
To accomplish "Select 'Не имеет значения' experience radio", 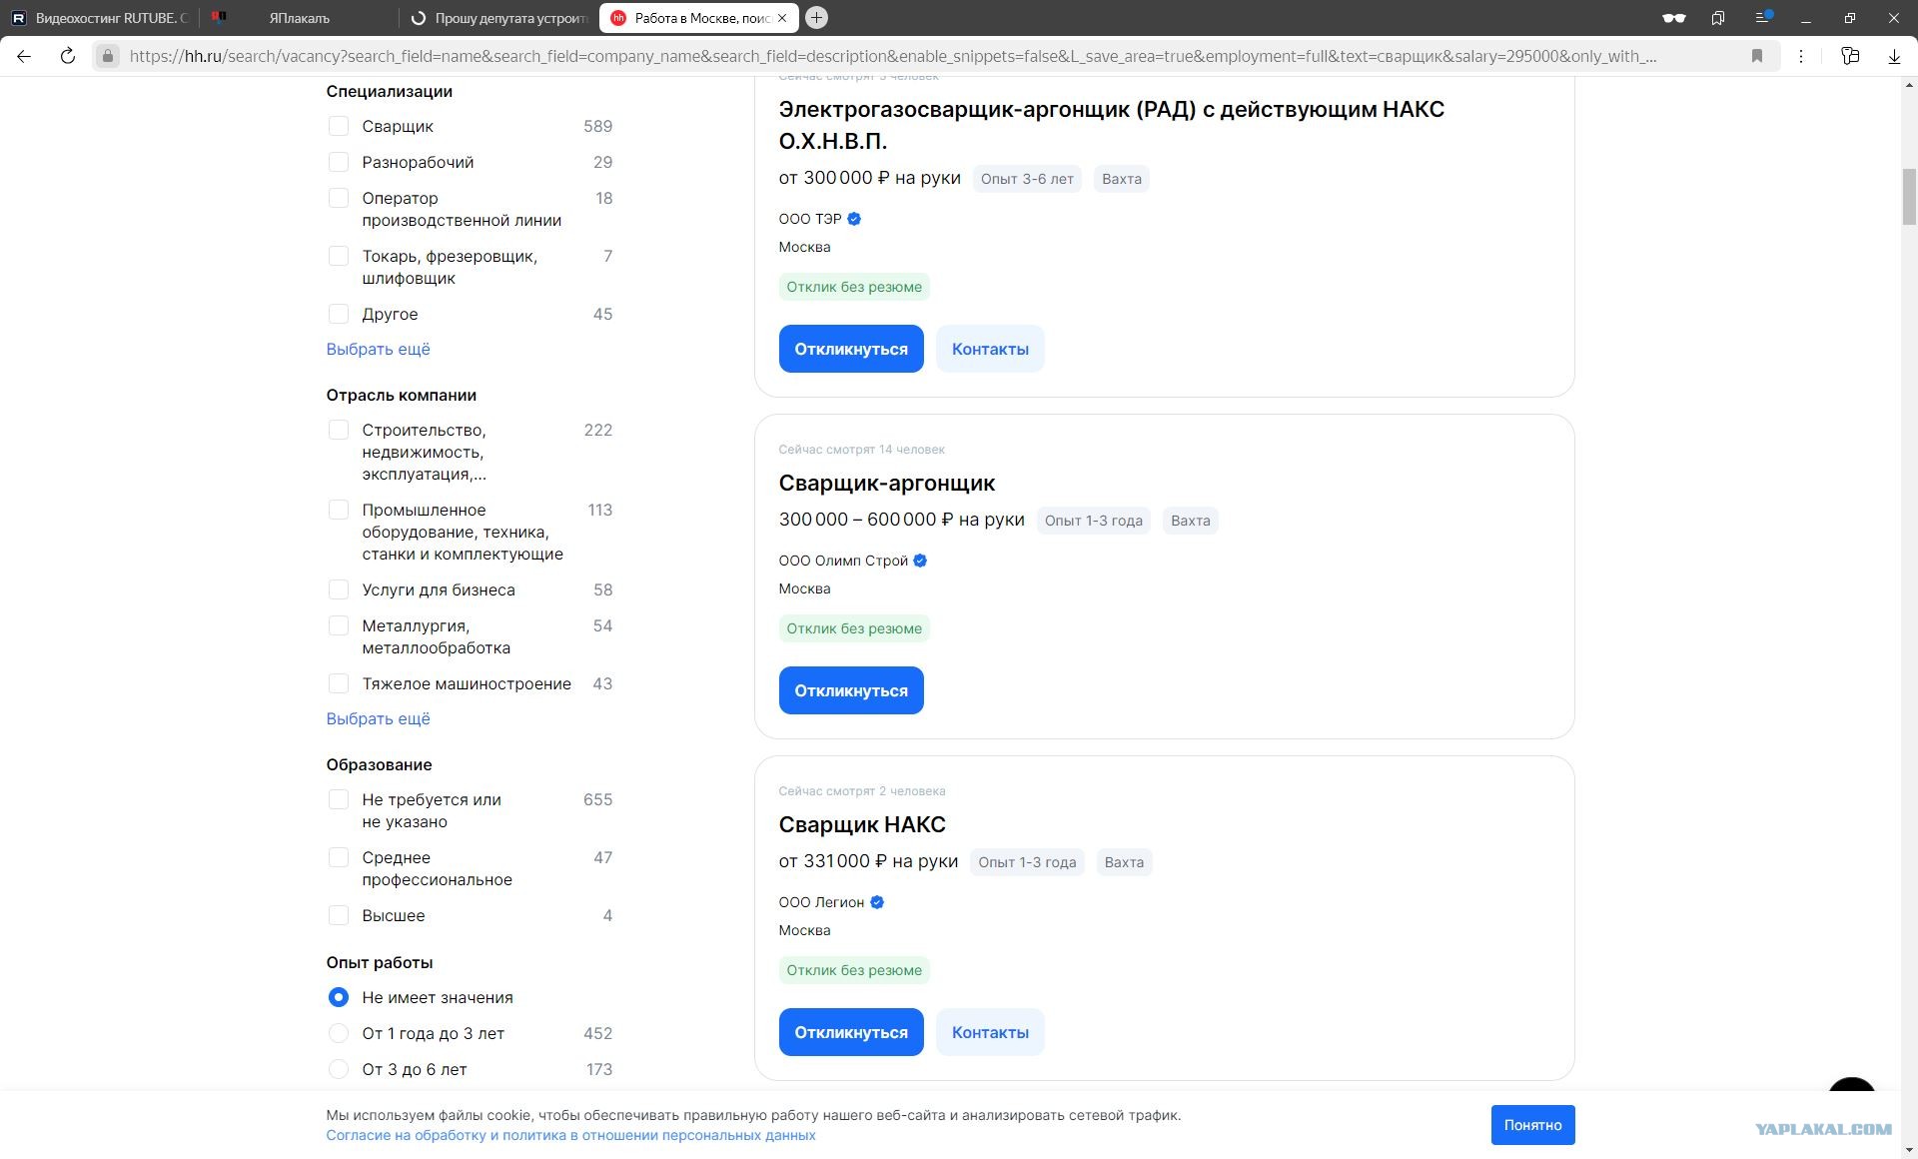I will coord(339,997).
